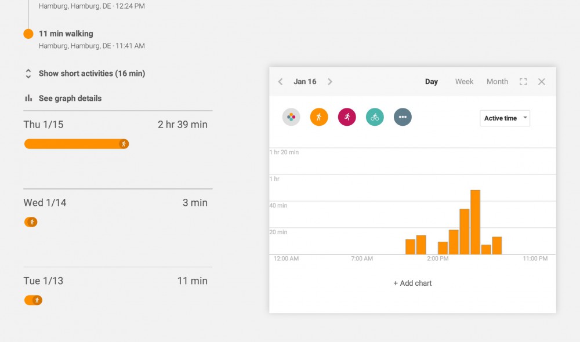The height and width of the screenshot is (342, 580).
Task: Expand chart to fullscreen
Action: pos(523,82)
